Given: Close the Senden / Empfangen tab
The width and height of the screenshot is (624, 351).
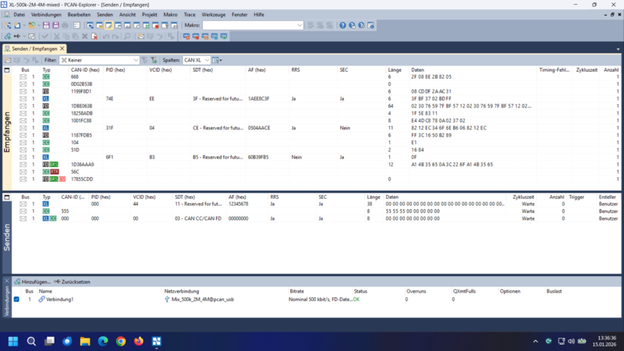Looking at the screenshot, I should (62, 48).
